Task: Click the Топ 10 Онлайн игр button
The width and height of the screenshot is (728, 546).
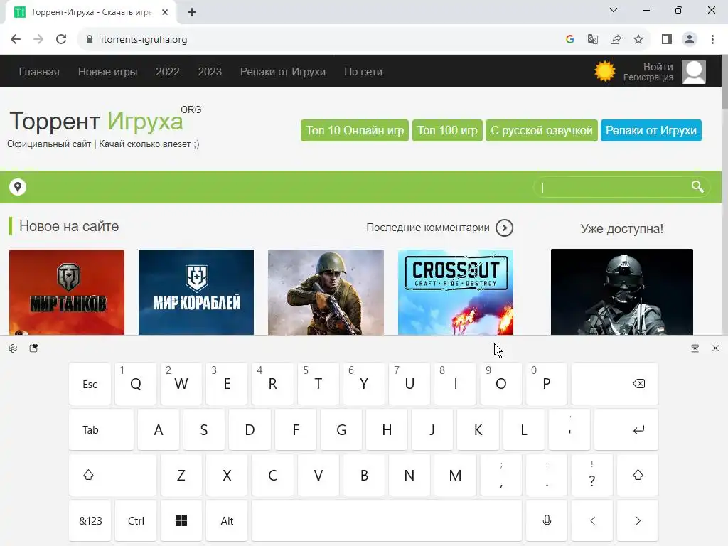Action: pos(355,131)
